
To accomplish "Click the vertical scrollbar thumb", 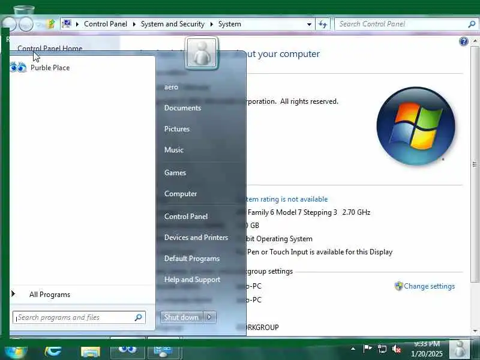I will click(475, 164).
